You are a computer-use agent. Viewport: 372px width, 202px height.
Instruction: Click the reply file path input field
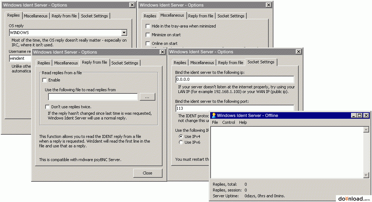click(93, 97)
